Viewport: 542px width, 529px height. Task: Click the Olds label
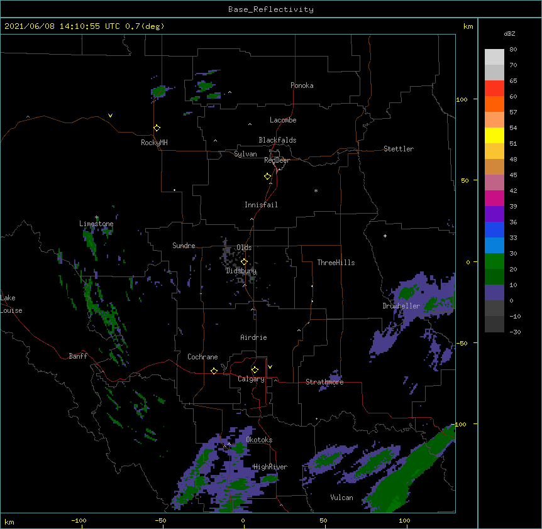(x=244, y=248)
